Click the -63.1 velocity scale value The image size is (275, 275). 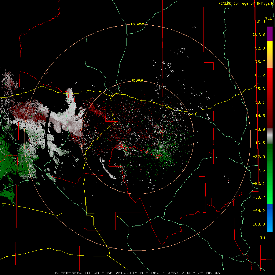[259, 184]
